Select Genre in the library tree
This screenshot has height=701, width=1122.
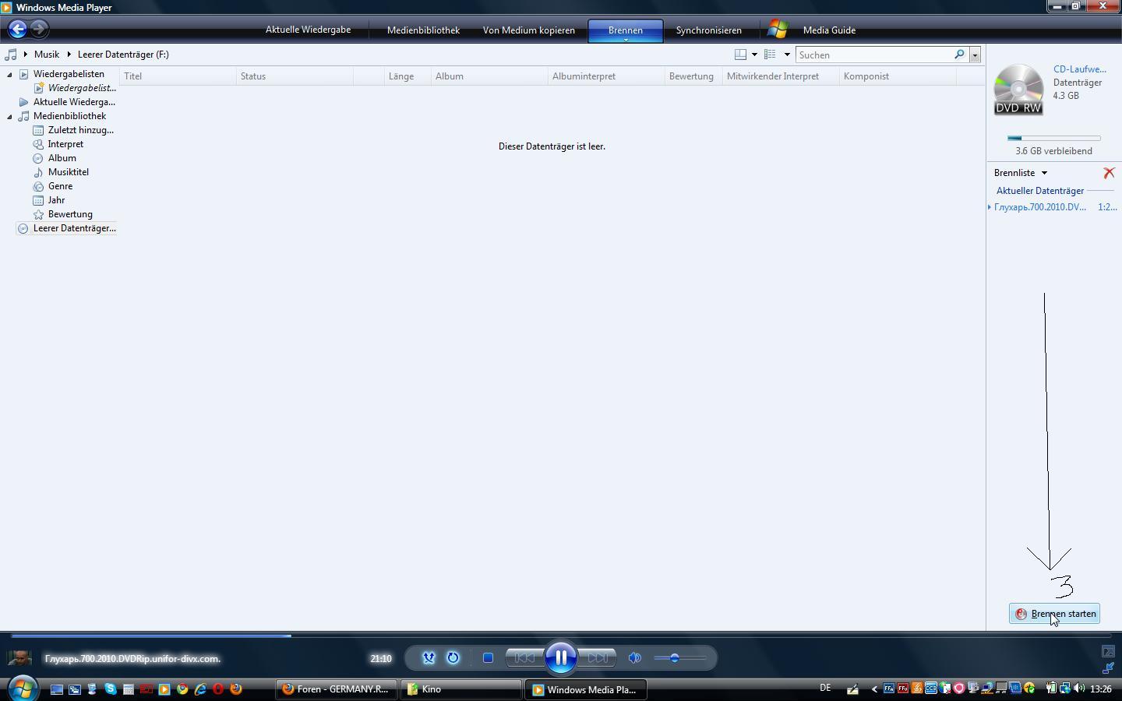[x=60, y=186]
